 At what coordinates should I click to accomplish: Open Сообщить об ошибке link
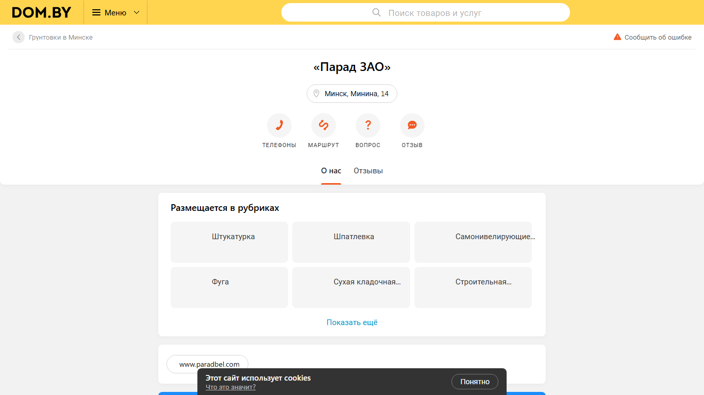click(x=658, y=37)
